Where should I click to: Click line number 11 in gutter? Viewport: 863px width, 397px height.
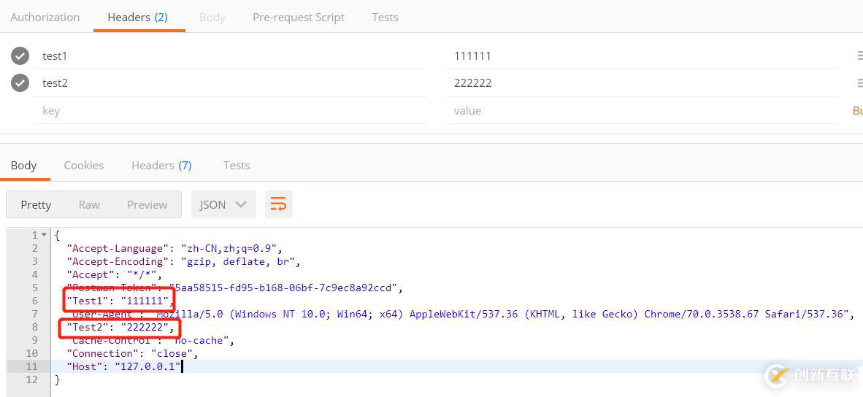tap(31, 366)
